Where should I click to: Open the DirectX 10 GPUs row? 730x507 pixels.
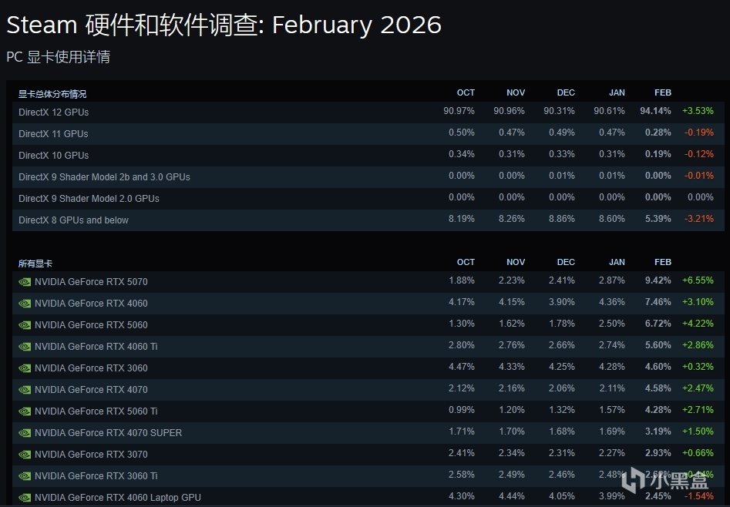54,156
